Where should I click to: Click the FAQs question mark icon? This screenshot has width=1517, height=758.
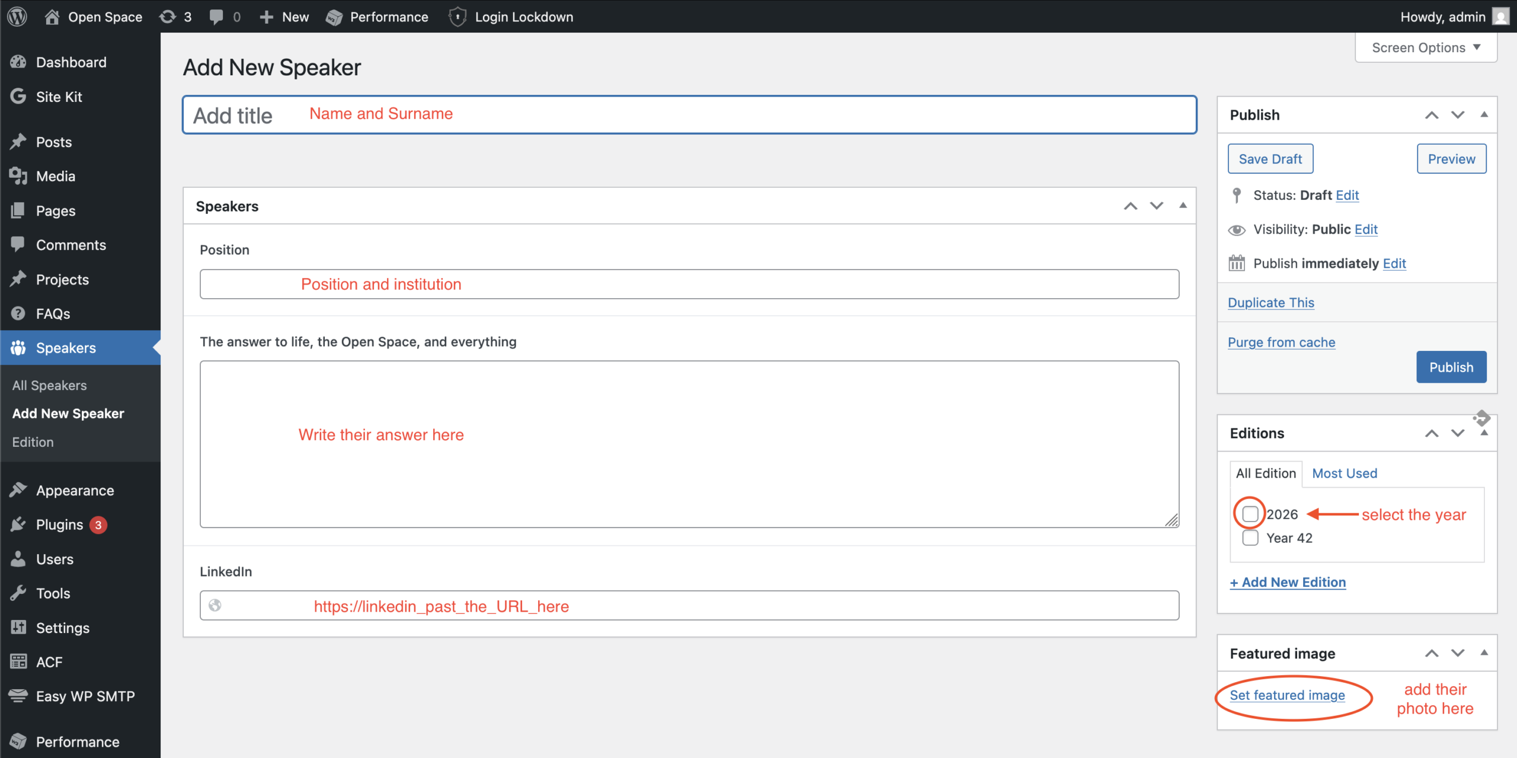coord(18,314)
